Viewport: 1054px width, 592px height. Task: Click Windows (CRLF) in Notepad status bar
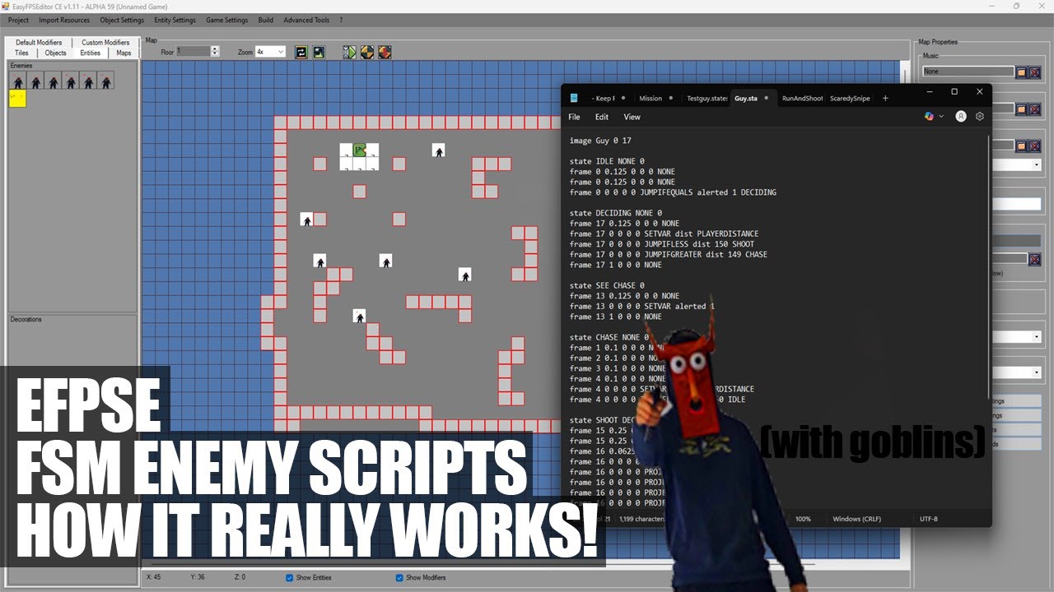tap(856, 519)
